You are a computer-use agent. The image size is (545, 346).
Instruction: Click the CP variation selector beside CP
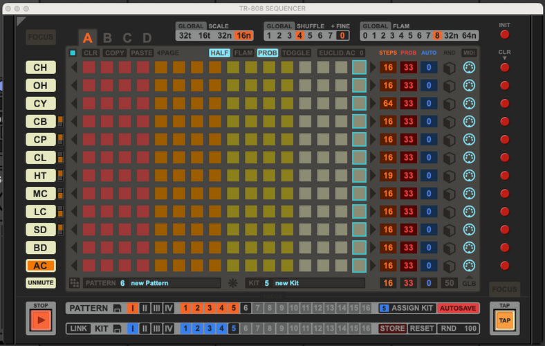(60, 140)
